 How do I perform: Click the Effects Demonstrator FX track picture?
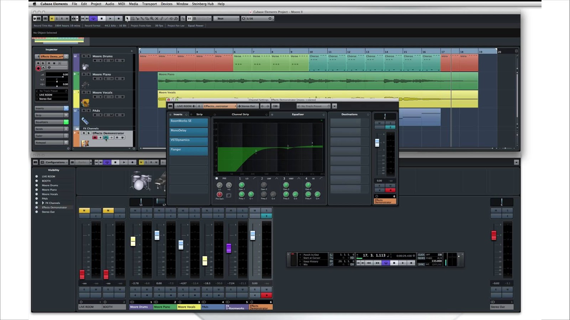(x=85, y=143)
